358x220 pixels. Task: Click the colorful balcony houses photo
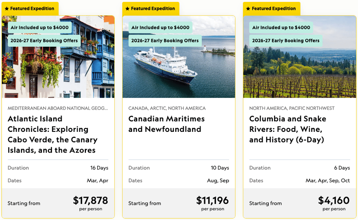58,57
